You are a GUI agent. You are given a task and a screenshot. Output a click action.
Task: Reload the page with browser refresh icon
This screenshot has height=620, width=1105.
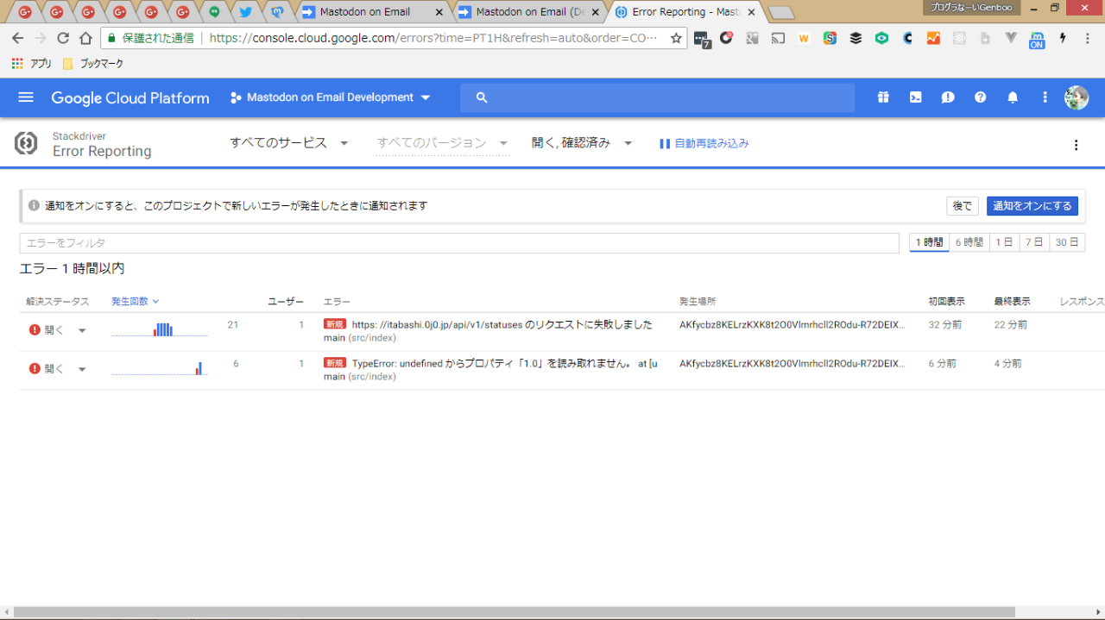click(x=63, y=38)
